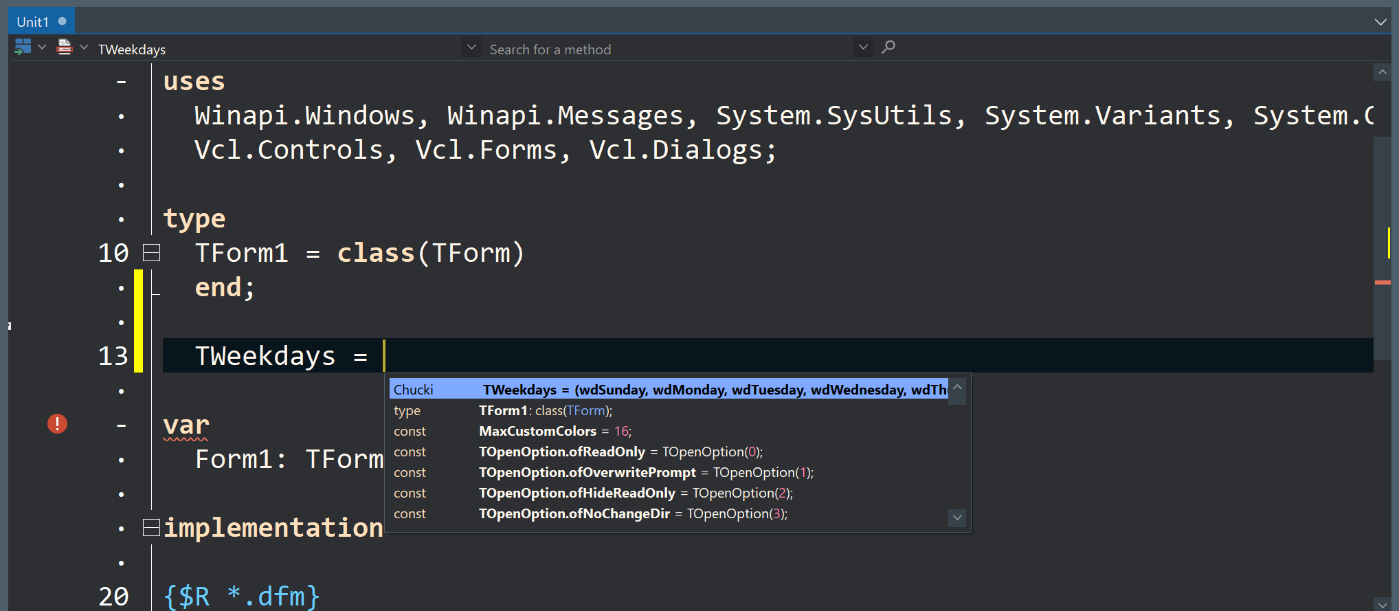This screenshot has height=611, width=1399.
Task: Click 'System.Variants' in uses clause
Action: click(1102, 115)
